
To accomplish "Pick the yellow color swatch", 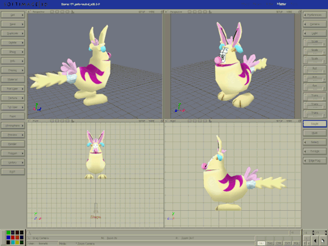I will [17, 242].
